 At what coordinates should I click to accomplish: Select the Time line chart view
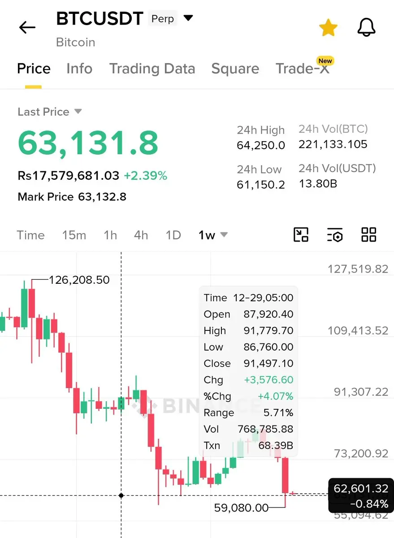pos(30,235)
